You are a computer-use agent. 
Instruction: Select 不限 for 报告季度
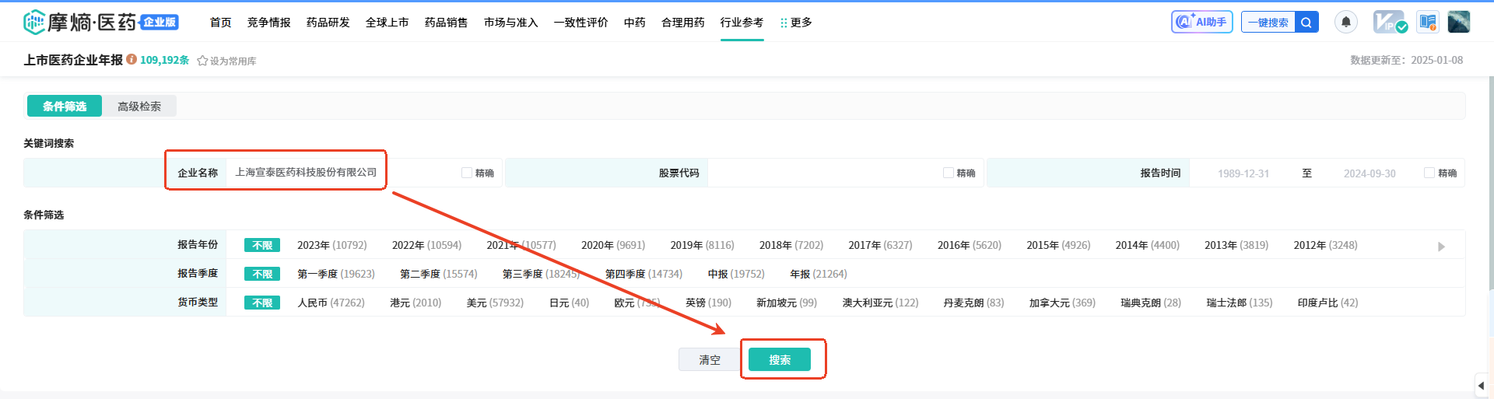(262, 274)
